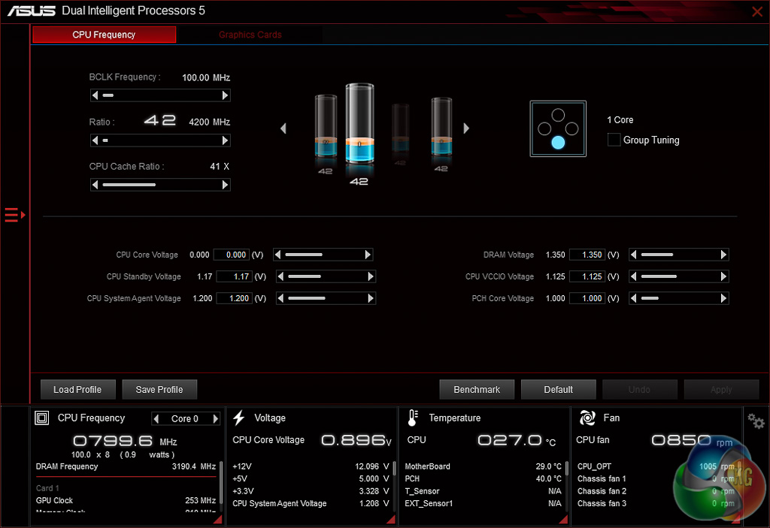Image resolution: width=770 pixels, height=528 pixels.
Task: Click the DRAM Voltage input field
Action: [x=587, y=255]
